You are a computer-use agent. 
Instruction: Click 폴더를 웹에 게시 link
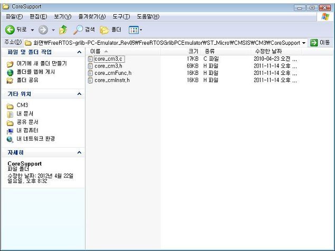pyautogui.click(x=36, y=72)
